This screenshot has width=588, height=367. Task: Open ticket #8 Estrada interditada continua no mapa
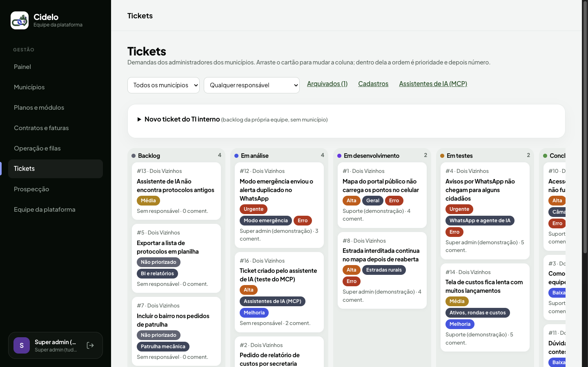[x=382, y=270]
